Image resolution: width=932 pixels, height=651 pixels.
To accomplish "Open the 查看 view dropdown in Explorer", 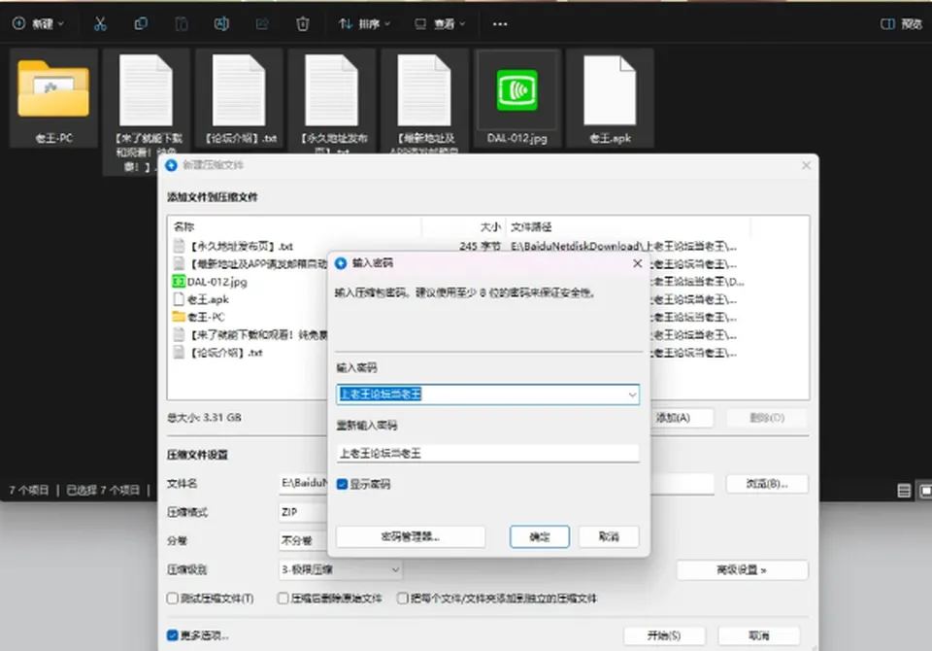I will (x=440, y=23).
